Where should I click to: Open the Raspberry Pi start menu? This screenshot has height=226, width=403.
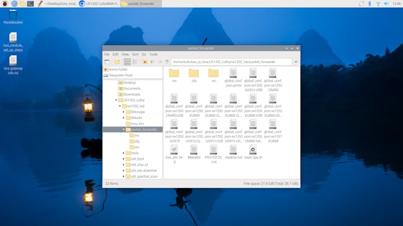tap(5, 4)
